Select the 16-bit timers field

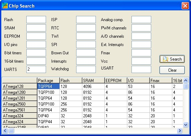point(36,61)
